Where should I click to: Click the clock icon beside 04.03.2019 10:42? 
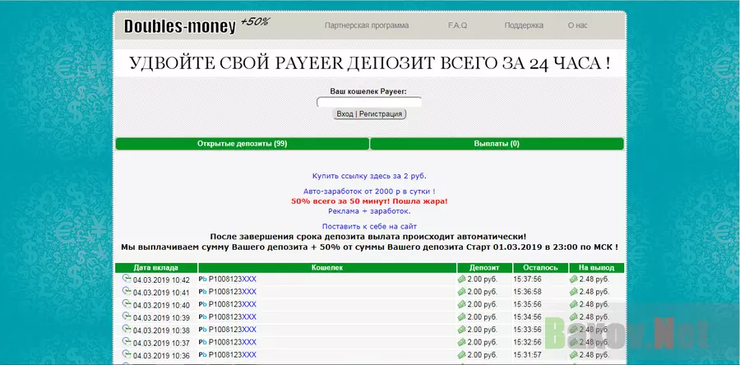point(127,278)
